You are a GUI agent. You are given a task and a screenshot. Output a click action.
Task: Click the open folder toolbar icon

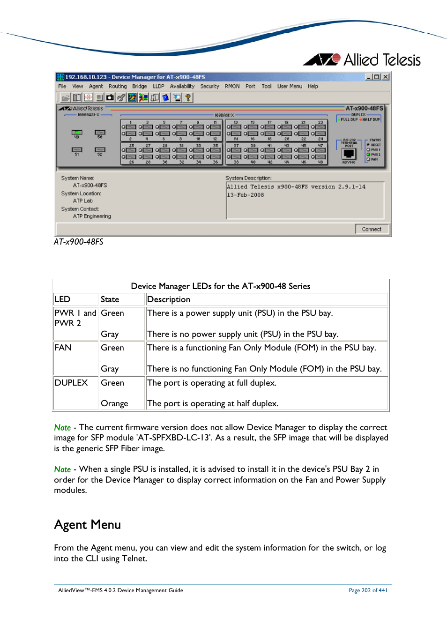(x=66, y=97)
